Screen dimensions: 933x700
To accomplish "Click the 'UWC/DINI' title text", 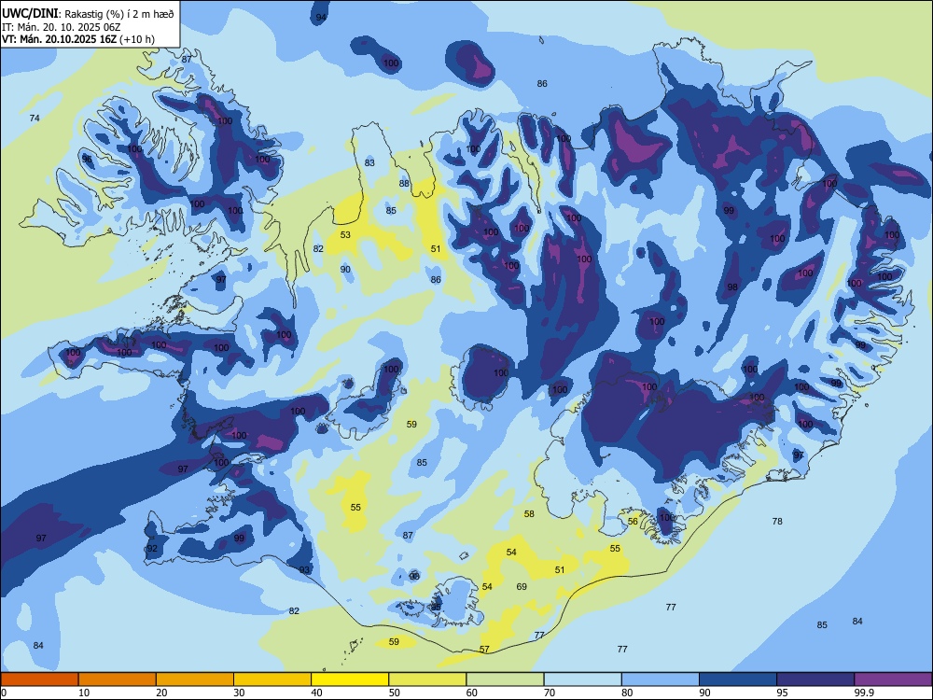I will pyautogui.click(x=30, y=14).
